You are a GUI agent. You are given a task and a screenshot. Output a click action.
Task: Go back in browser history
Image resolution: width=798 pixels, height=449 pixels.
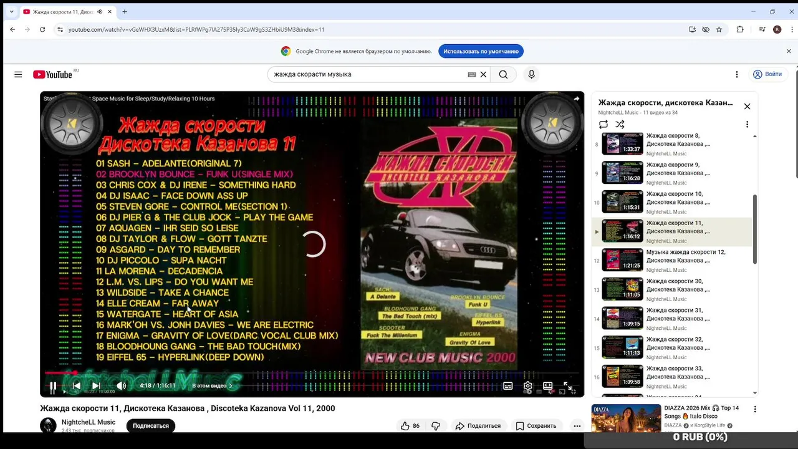[x=12, y=29]
